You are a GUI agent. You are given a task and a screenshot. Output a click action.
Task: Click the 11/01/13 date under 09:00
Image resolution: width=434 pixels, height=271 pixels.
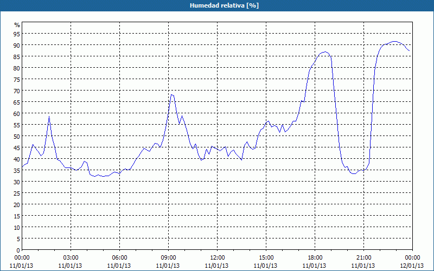[168, 266]
